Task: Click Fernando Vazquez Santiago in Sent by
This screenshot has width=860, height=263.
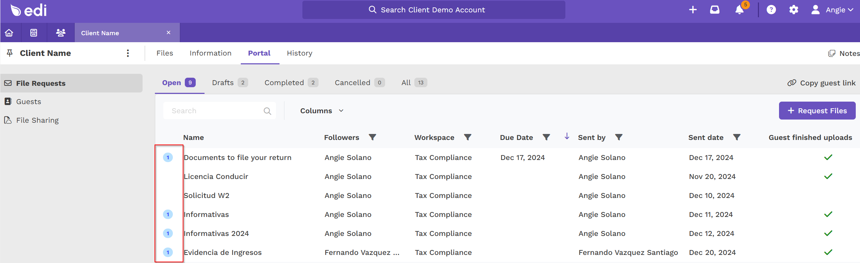Action: [628, 252]
